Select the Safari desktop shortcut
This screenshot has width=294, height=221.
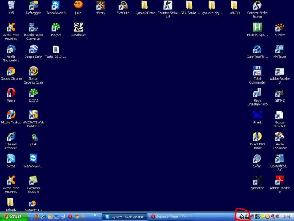click(257, 161)
